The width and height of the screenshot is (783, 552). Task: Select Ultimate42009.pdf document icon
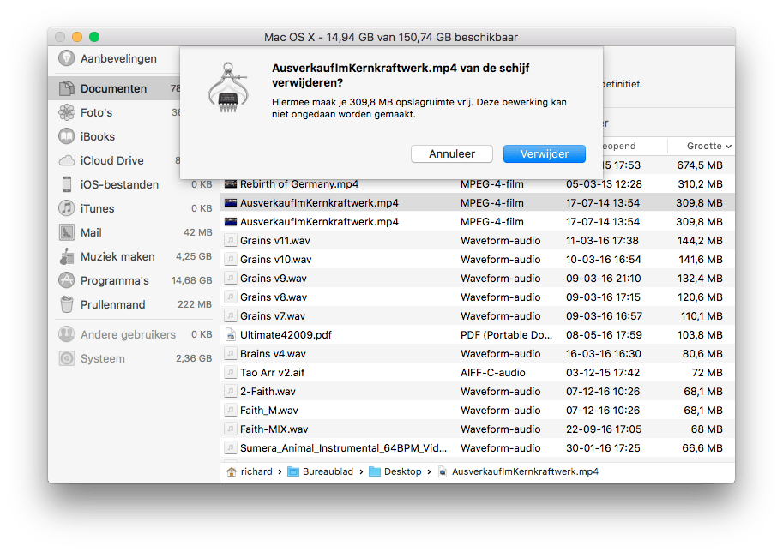coord(230,335)
